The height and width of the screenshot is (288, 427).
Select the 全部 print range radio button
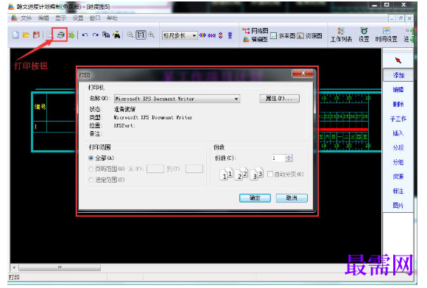click(x=91, y=158)
